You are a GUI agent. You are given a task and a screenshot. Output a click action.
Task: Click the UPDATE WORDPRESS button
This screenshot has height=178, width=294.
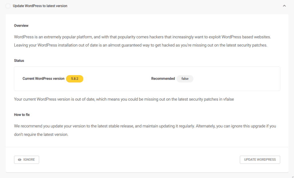[260, 160]
